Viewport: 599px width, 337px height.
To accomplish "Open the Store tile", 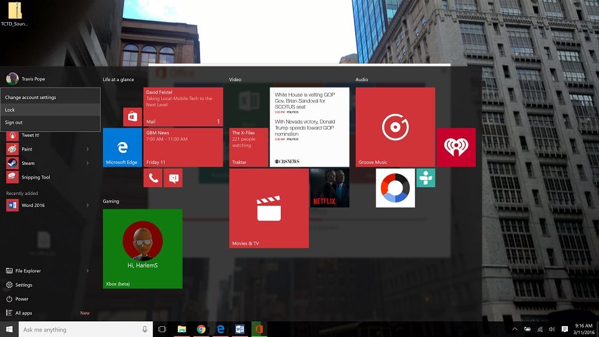I will click(132, 117).
